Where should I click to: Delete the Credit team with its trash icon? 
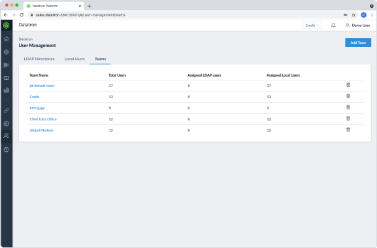[348, 96]
